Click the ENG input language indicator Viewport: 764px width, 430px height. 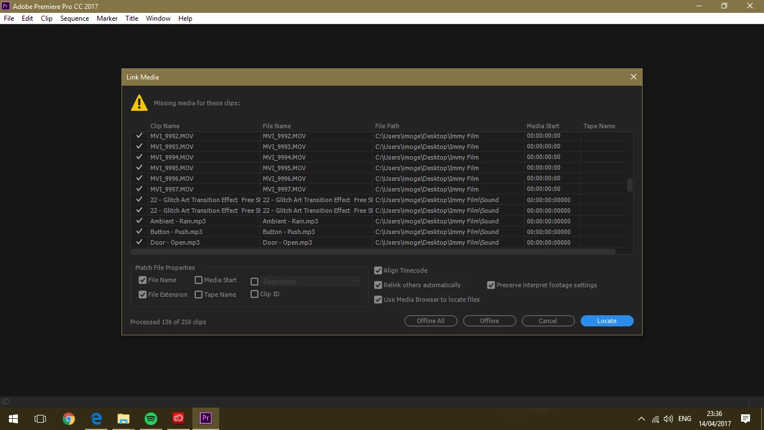(x=685, y=419)
